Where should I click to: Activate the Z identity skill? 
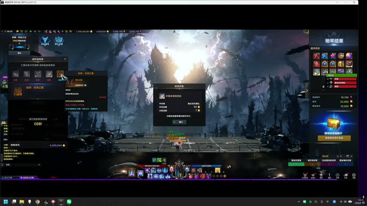point(171,169)
